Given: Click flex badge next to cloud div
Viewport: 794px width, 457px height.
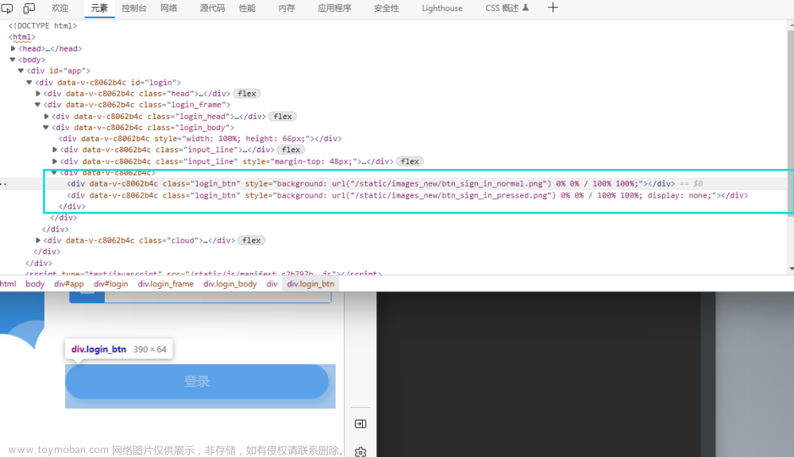Looking at the screenshot, I should click(251, 240).
